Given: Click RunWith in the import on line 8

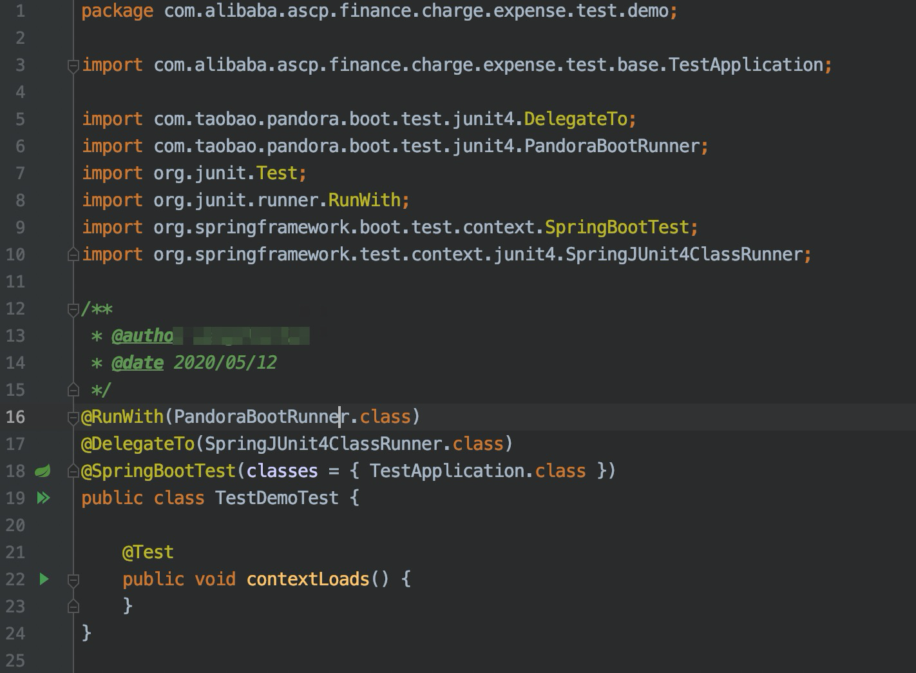Looking at the screenshot, I should click(x=365, y=200).
